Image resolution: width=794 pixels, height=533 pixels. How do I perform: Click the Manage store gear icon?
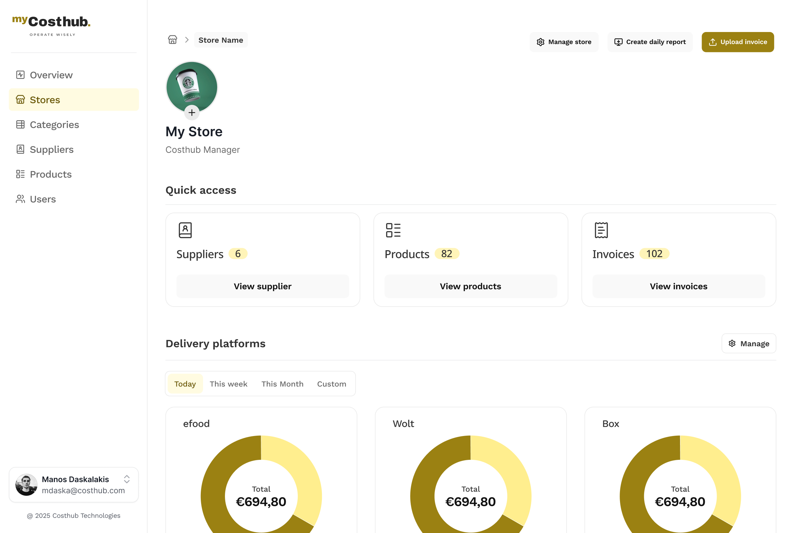[541, 42]
